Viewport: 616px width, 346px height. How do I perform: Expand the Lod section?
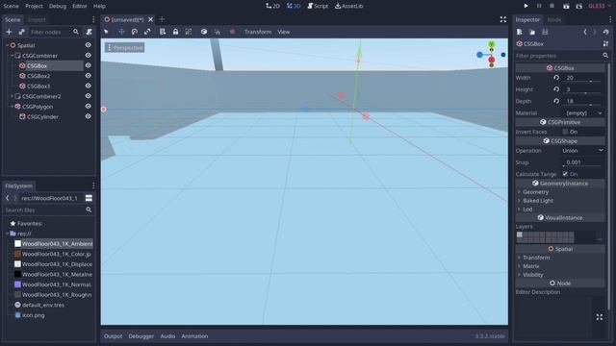pyautogui.click(x=527, y=210)
